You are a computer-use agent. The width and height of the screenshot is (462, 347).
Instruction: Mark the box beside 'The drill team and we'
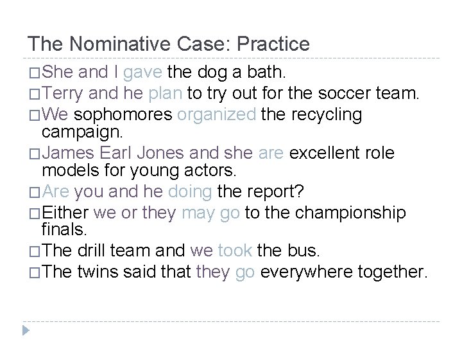[35, 252]
